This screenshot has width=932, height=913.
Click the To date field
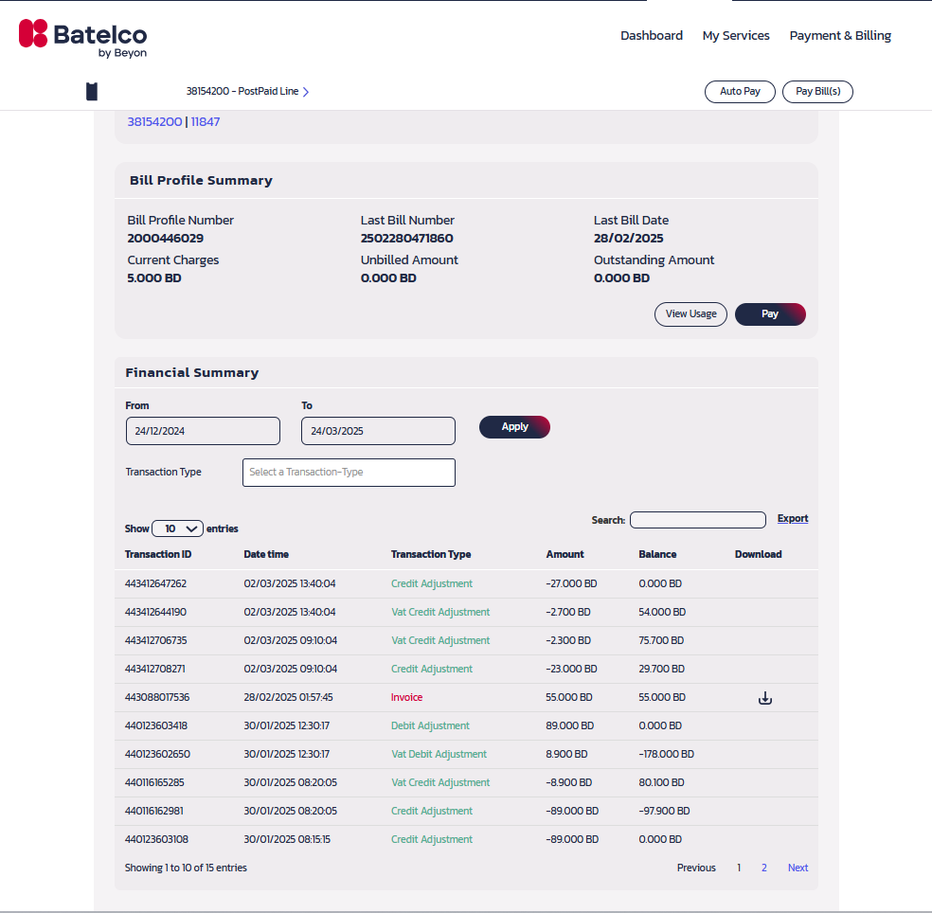379,431
